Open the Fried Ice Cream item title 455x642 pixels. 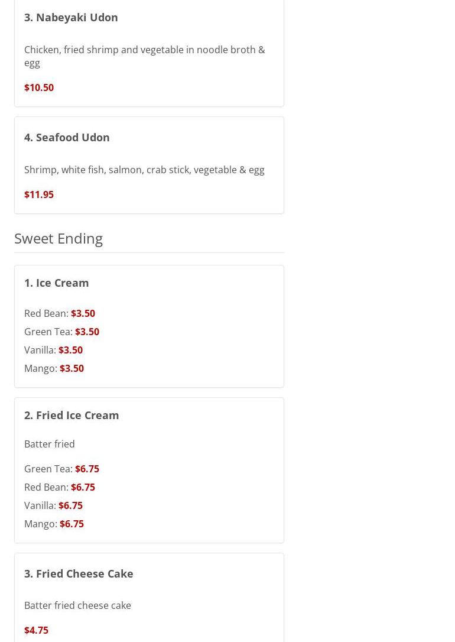(71, 415)
